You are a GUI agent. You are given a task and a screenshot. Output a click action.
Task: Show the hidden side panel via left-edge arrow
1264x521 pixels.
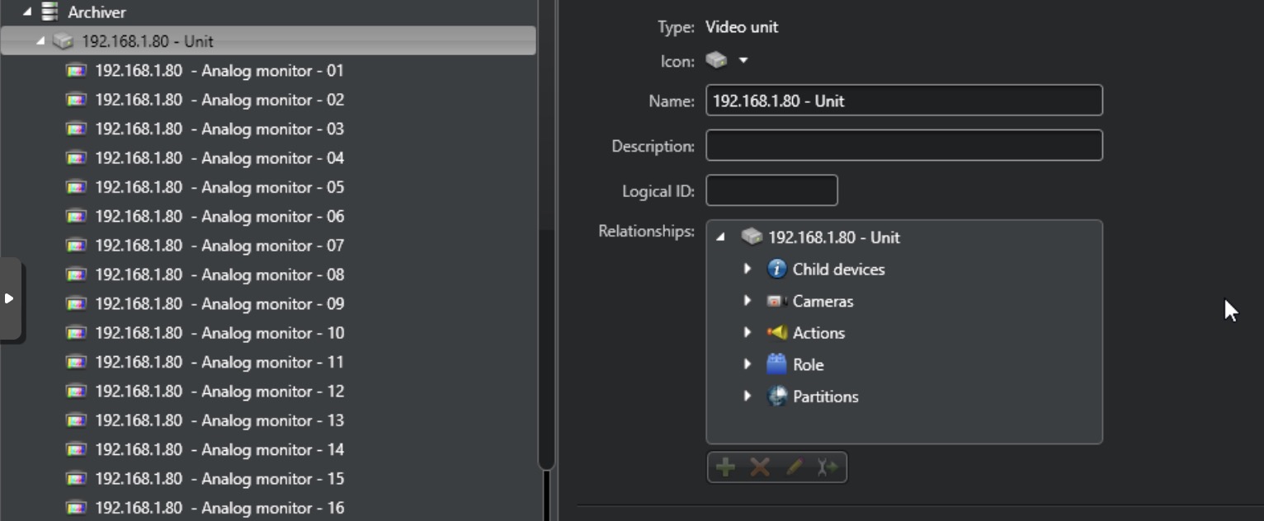pos(10,298)
